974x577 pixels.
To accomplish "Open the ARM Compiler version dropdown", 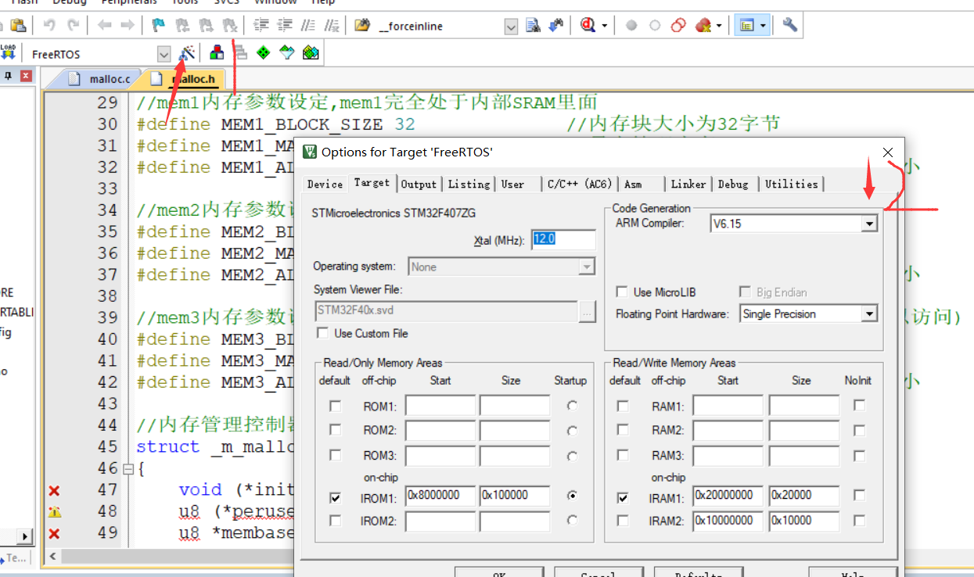I will pos(868,223).
